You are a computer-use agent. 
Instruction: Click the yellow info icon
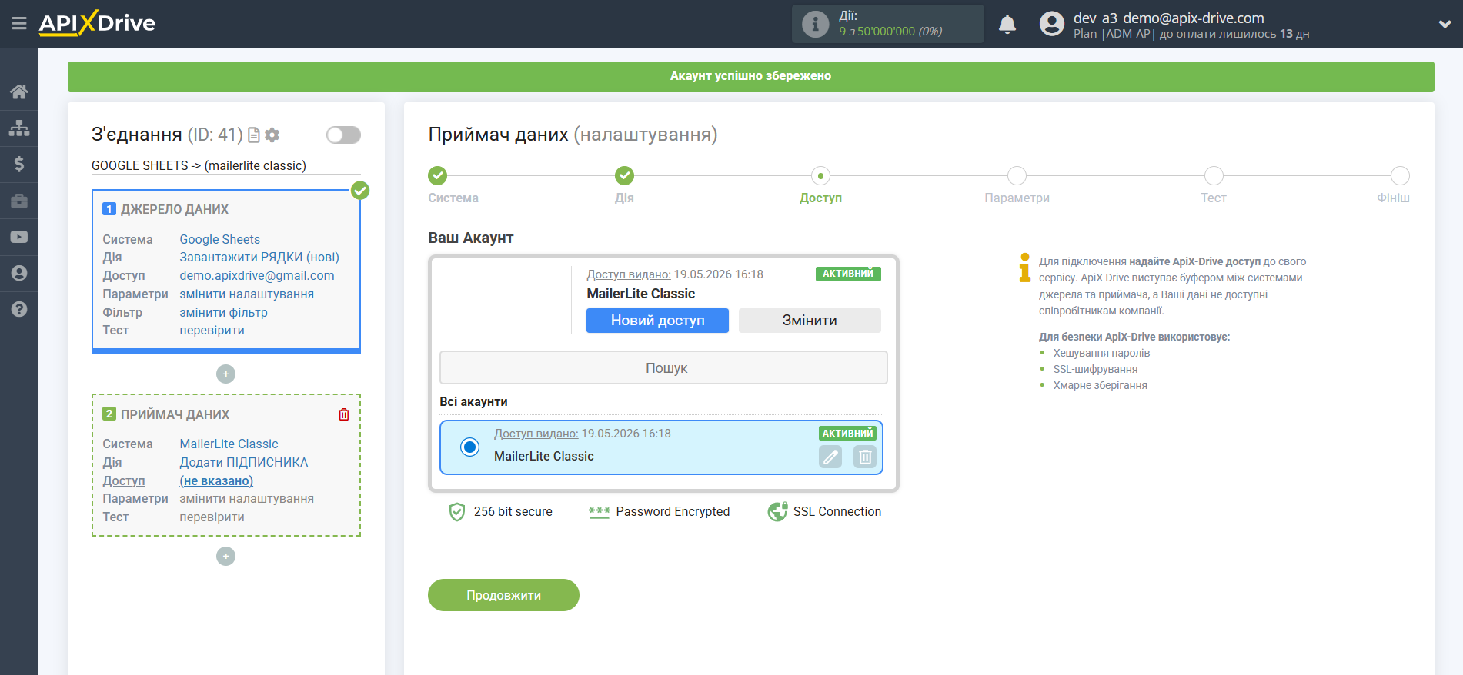[x=1024, y=268]
